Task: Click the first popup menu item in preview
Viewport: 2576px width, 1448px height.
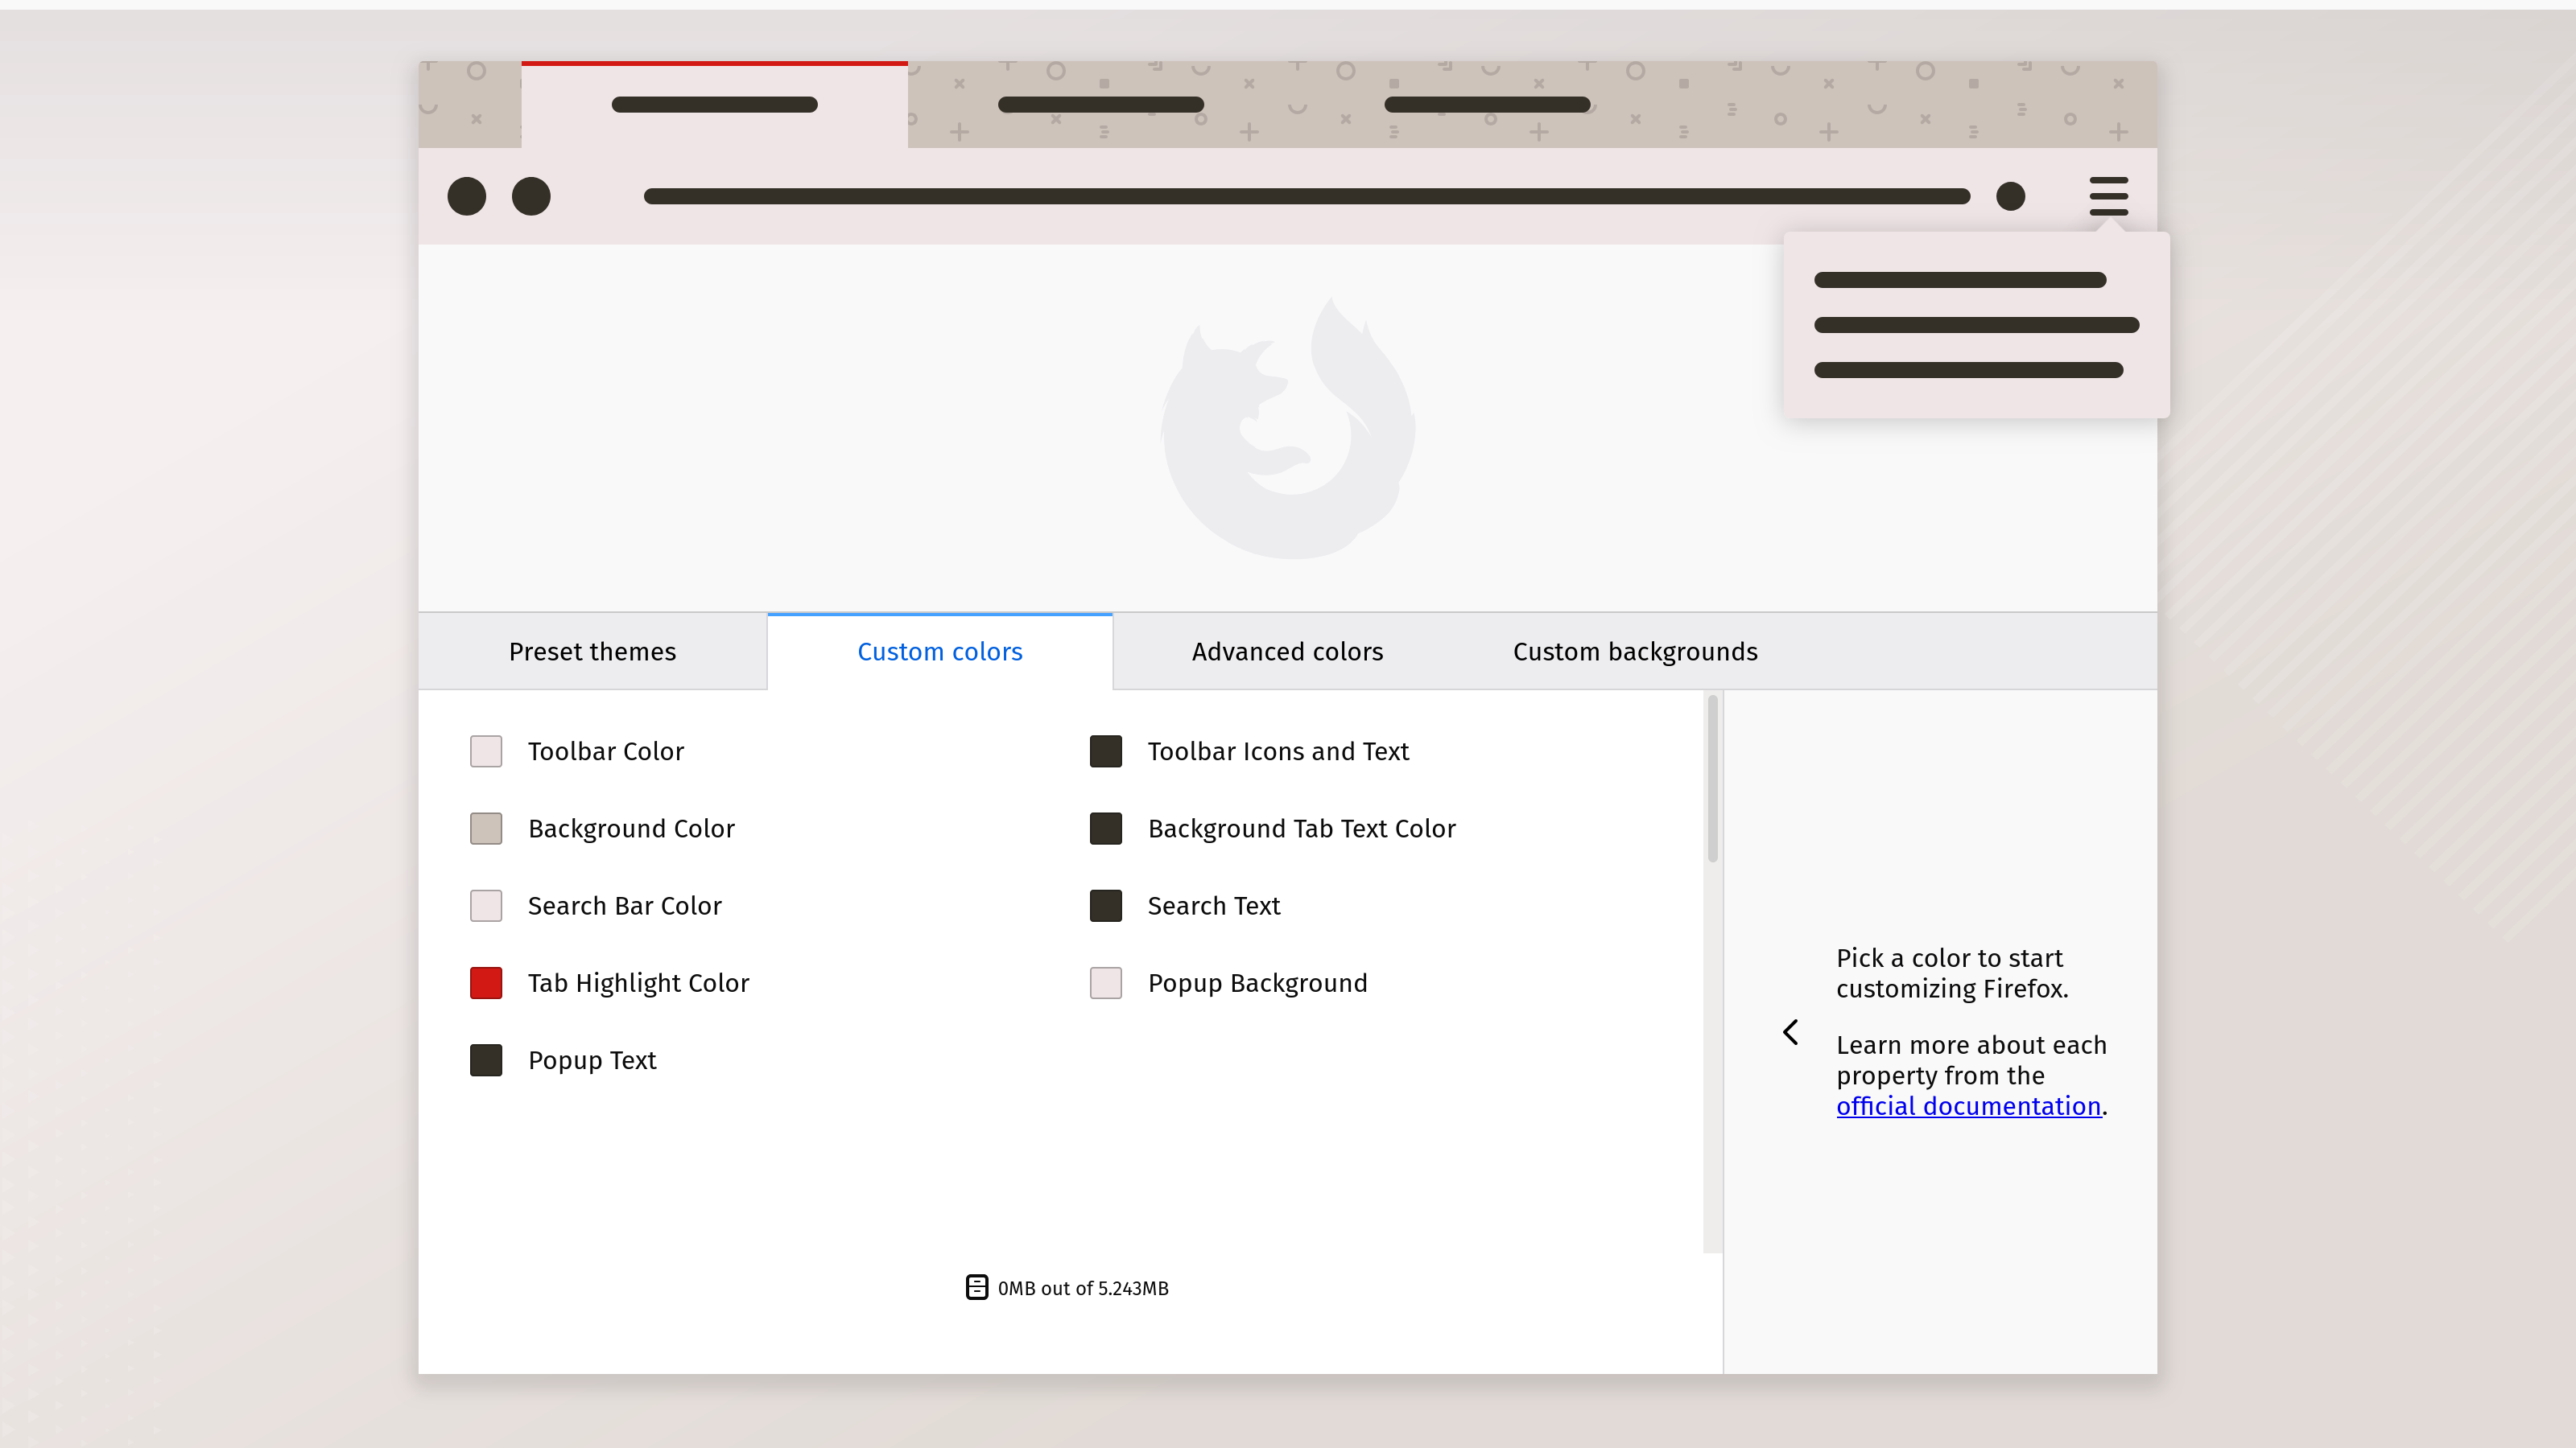Action: (x=1959, y=280)
